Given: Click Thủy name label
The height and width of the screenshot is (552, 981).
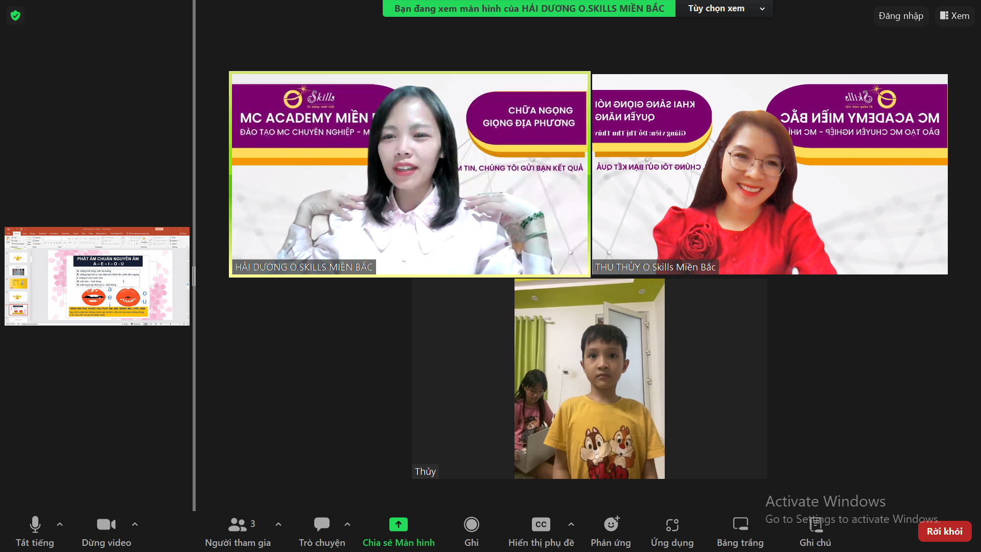Looking at the screenshot, I should [425, 472].
